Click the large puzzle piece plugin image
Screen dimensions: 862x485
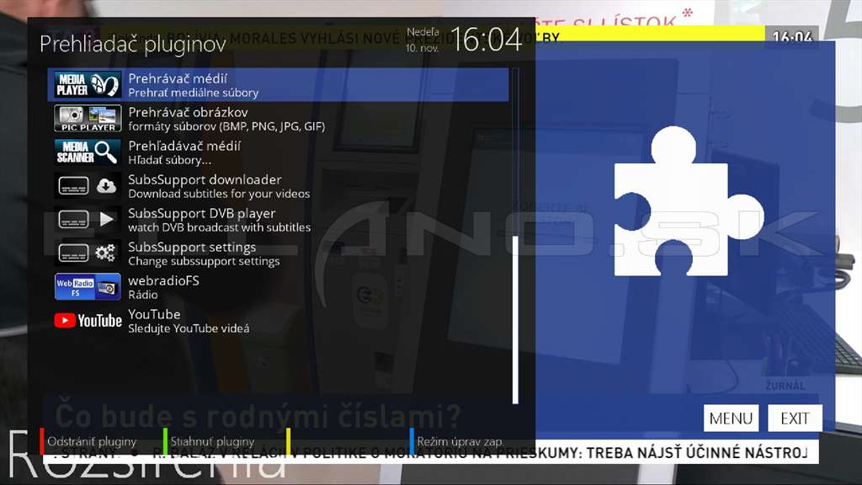689,201
